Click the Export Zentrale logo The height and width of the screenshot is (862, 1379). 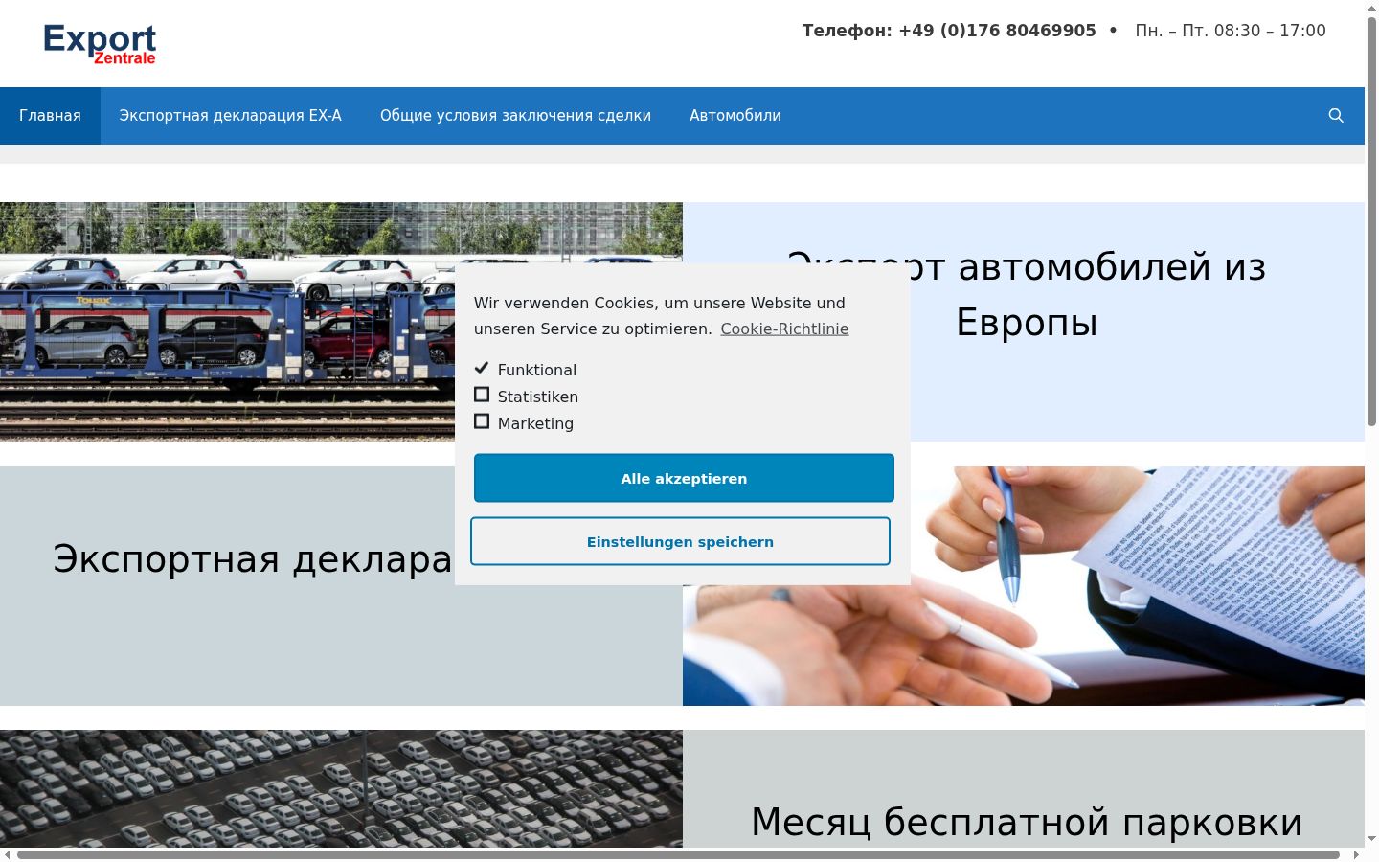click(100, 44)
